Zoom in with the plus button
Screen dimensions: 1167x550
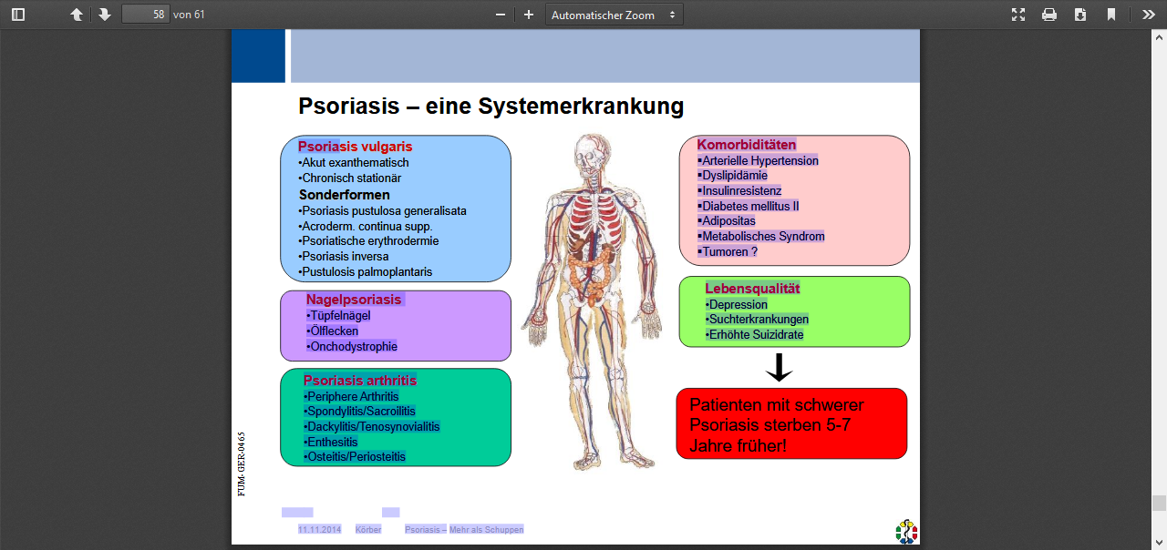529,15
